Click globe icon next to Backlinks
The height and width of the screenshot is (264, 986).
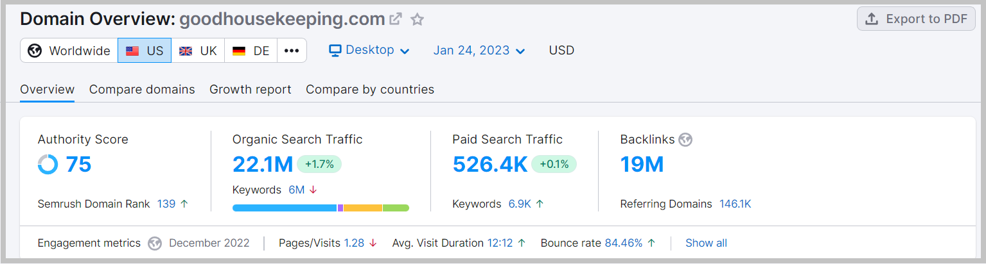click(685, 140)
